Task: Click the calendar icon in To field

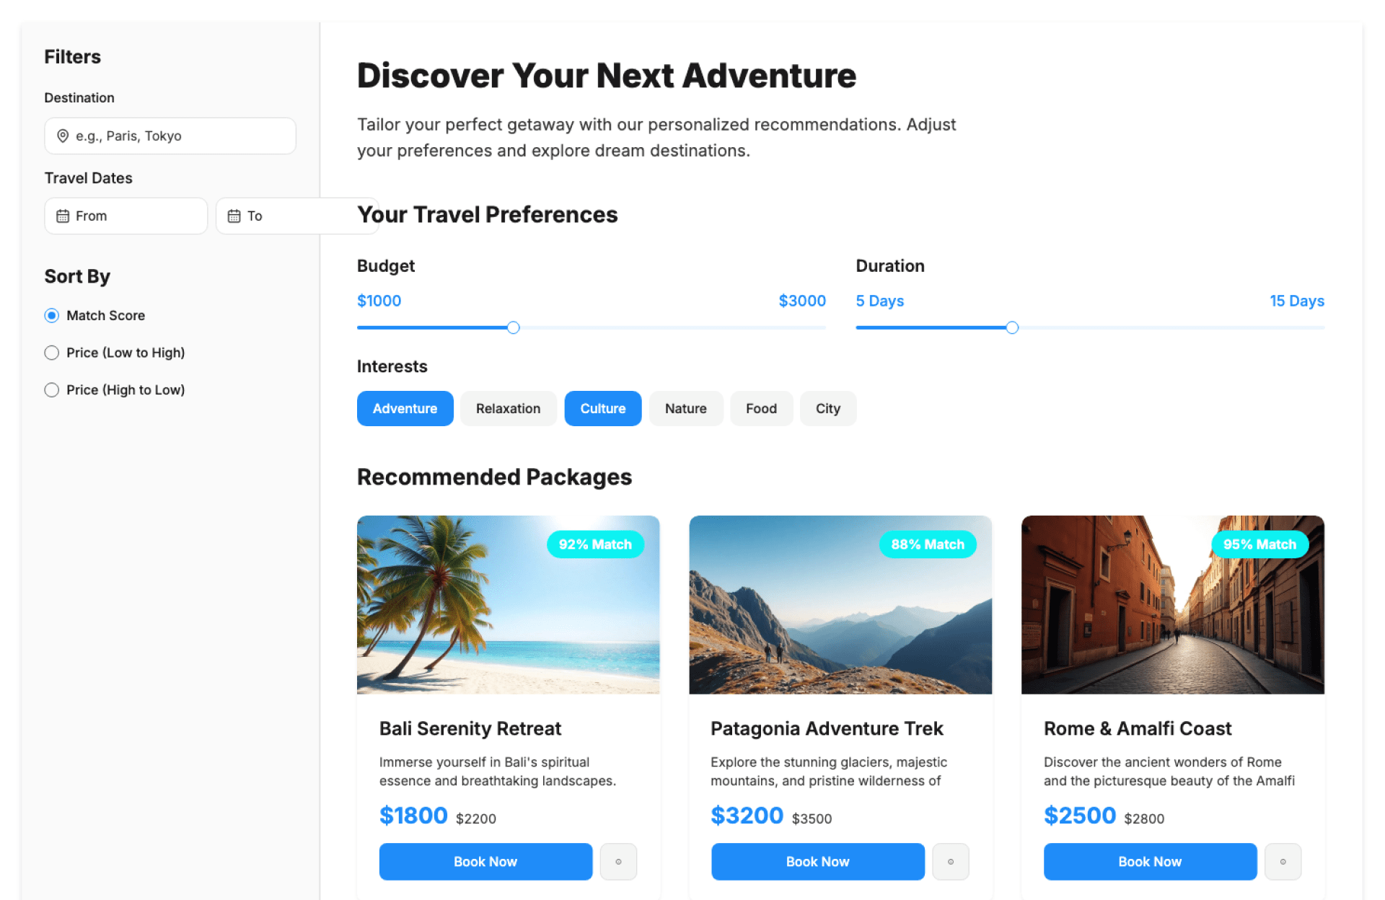Action: click(234, 216)
